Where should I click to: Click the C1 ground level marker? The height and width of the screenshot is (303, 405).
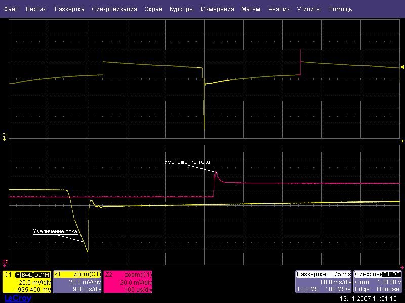pos(5,135)
